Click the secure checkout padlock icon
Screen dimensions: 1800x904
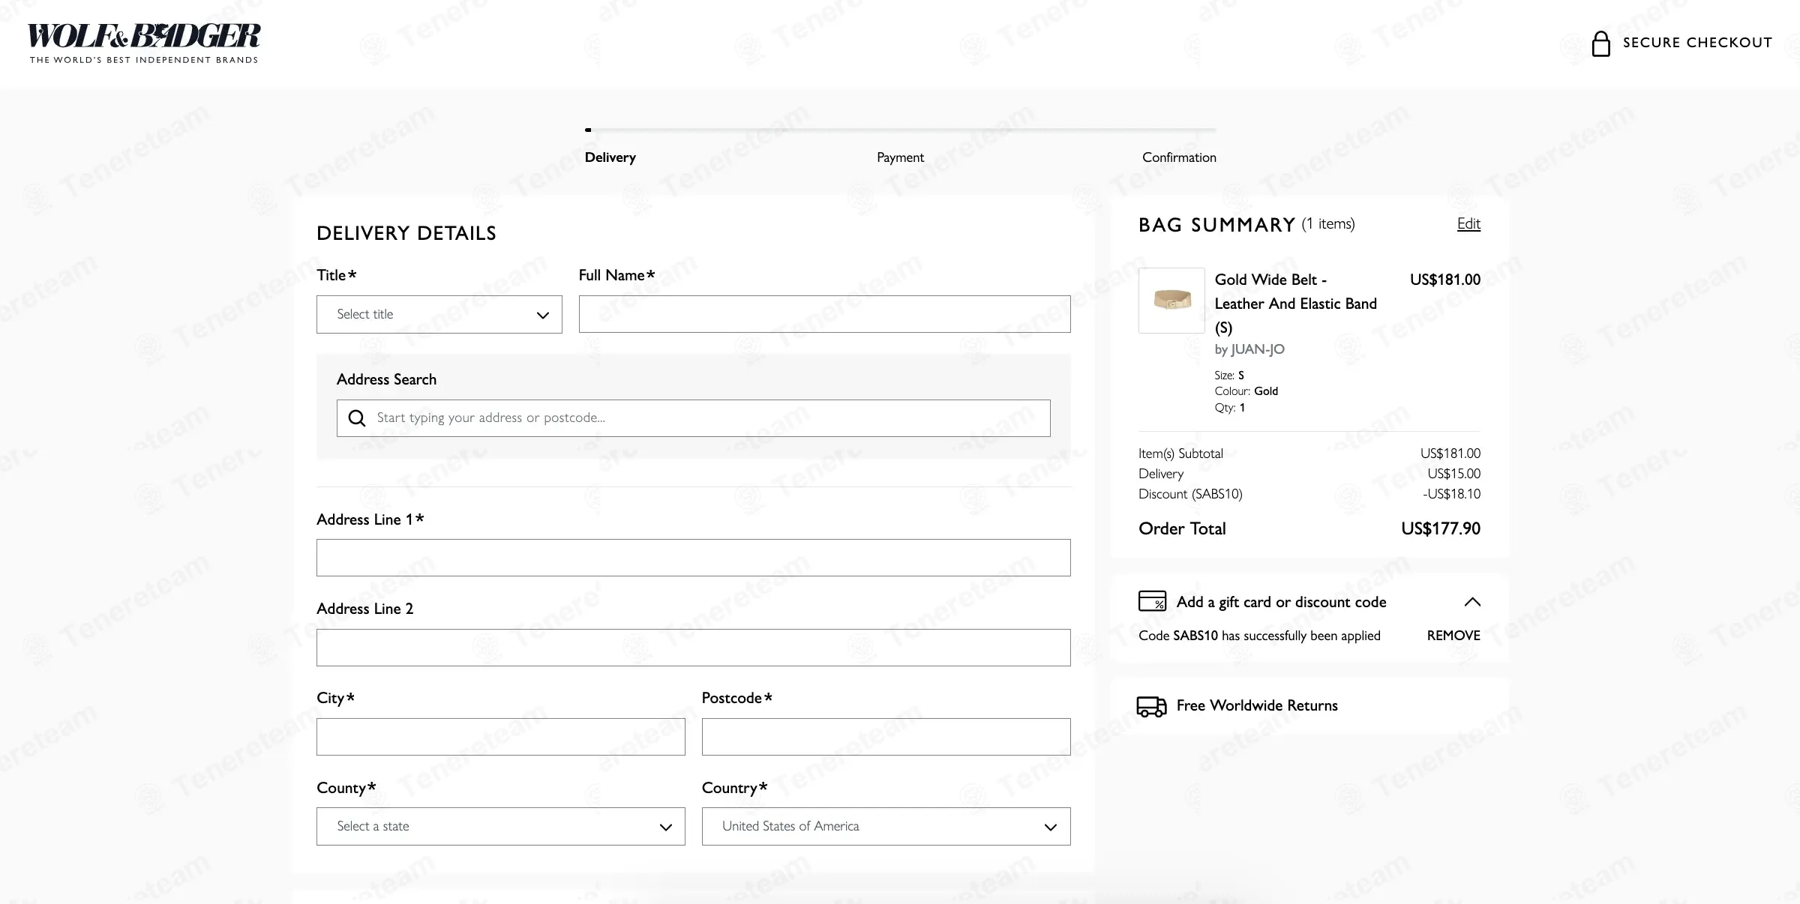click(x=1600, y=43)
